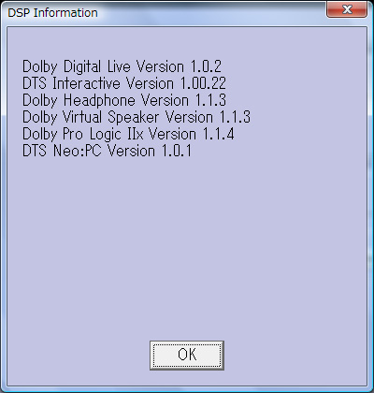Click the Dolby Virtual Speaker product name
This screenshot has width=374, height=393.
(91, 118)
